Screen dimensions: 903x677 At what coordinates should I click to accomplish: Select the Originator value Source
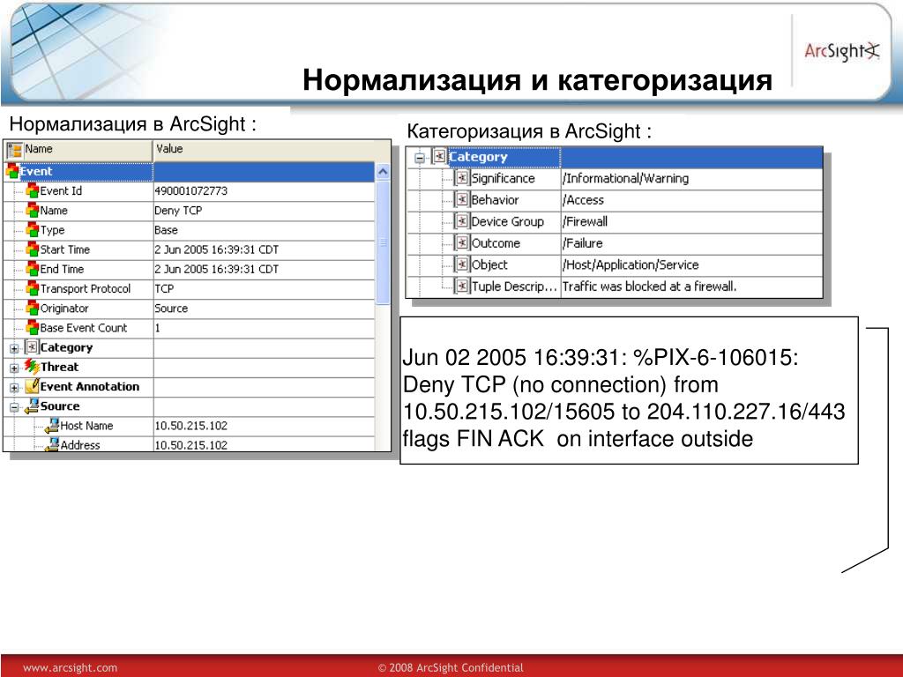pyautogui.click(x=171, y=309)
